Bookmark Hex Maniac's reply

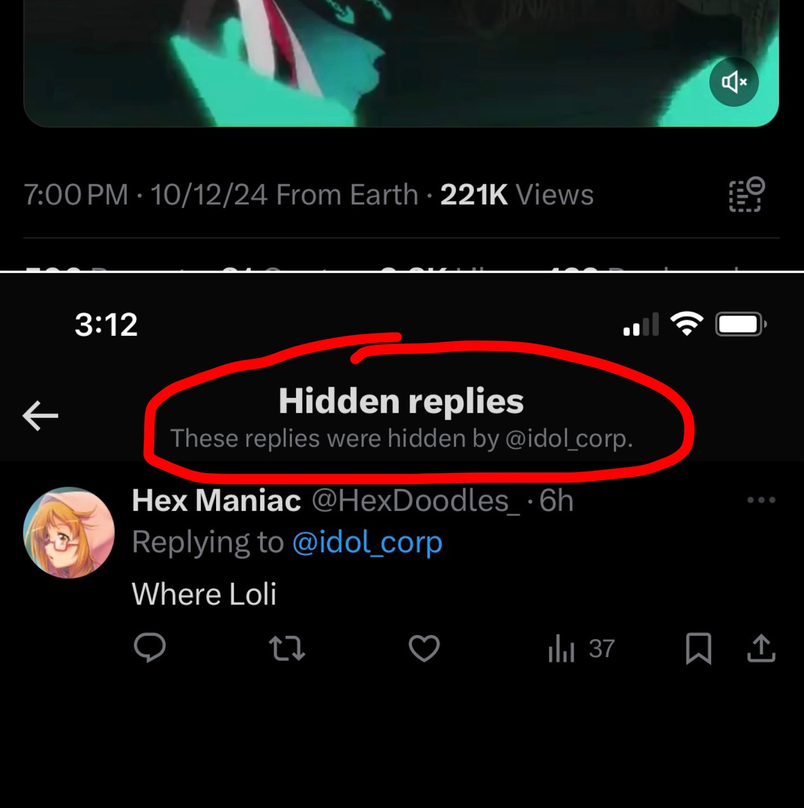pos(699,648)
